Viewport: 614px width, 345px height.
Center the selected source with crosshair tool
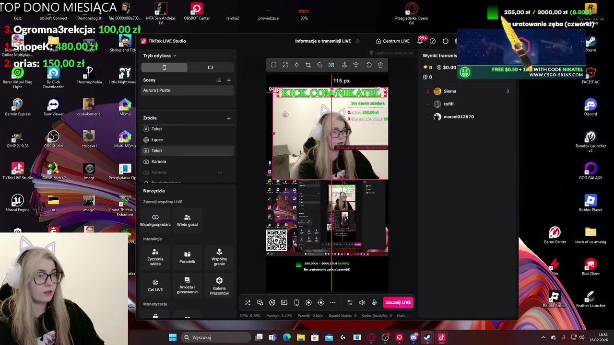[x=296, y=65]
